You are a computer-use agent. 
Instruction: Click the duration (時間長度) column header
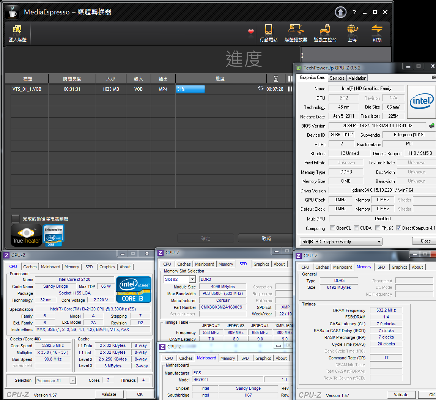point(72,79)
